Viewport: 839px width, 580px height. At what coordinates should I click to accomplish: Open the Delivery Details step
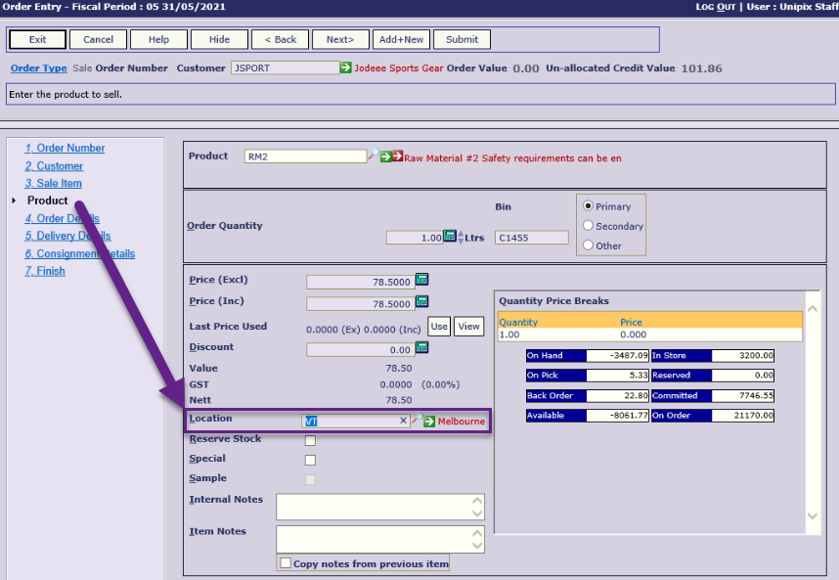point(66,236)
